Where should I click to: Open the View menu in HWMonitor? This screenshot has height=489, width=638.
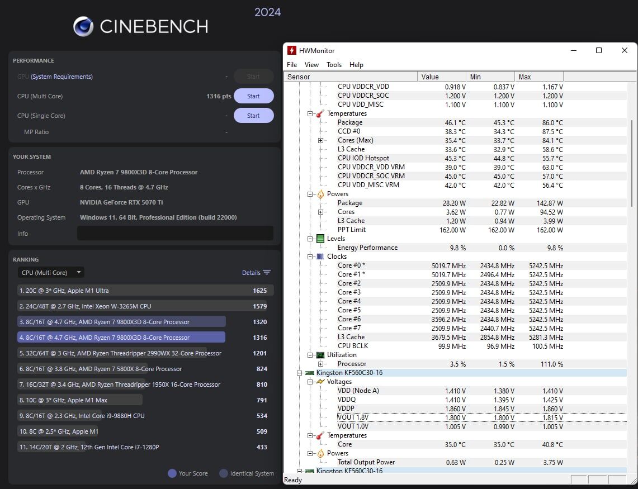click(x=311, y=65)
